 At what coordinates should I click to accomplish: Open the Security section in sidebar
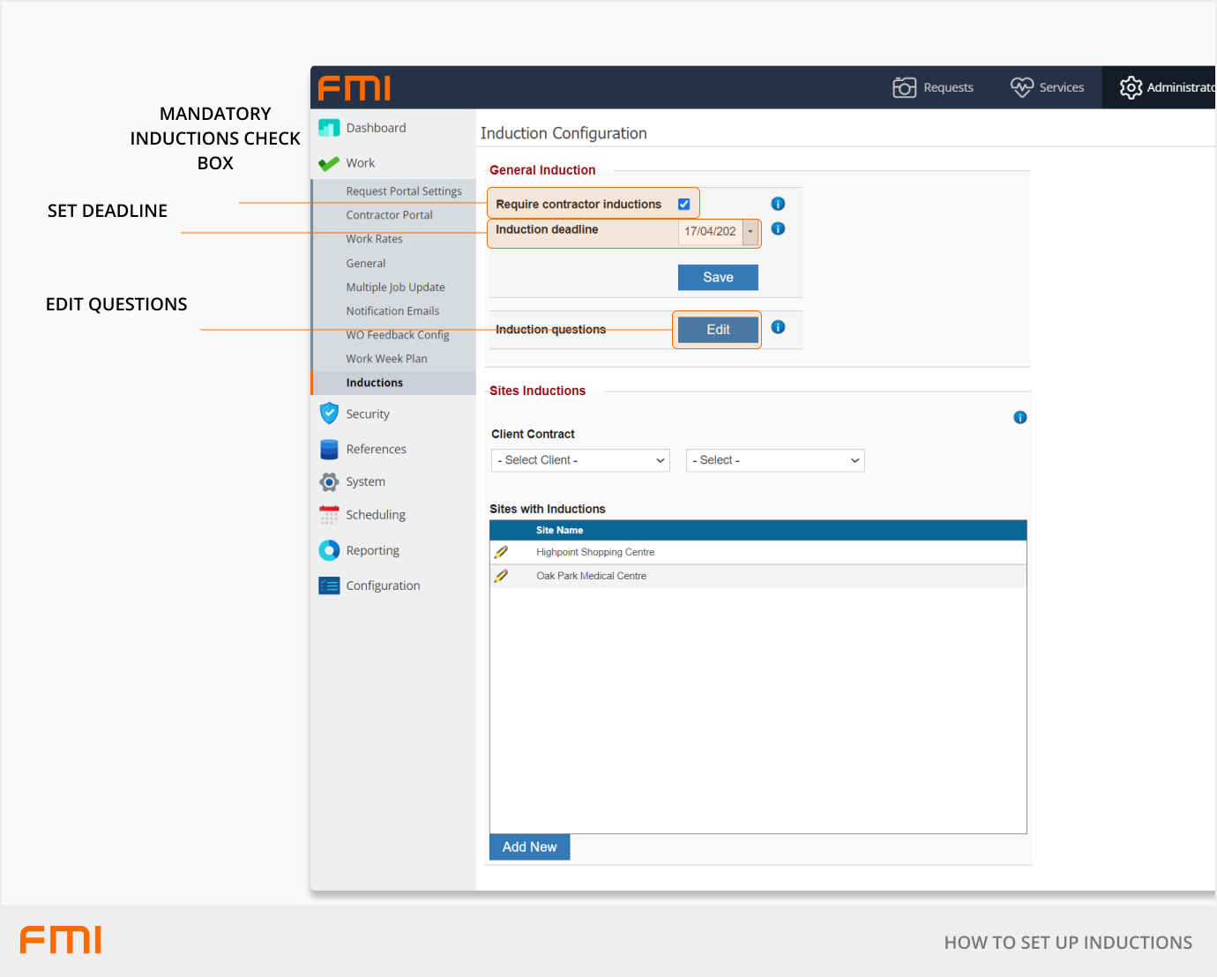point(367,414)
